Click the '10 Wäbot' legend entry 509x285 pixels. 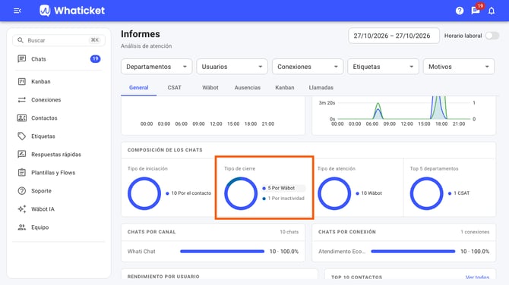click(x=368, y=193)
